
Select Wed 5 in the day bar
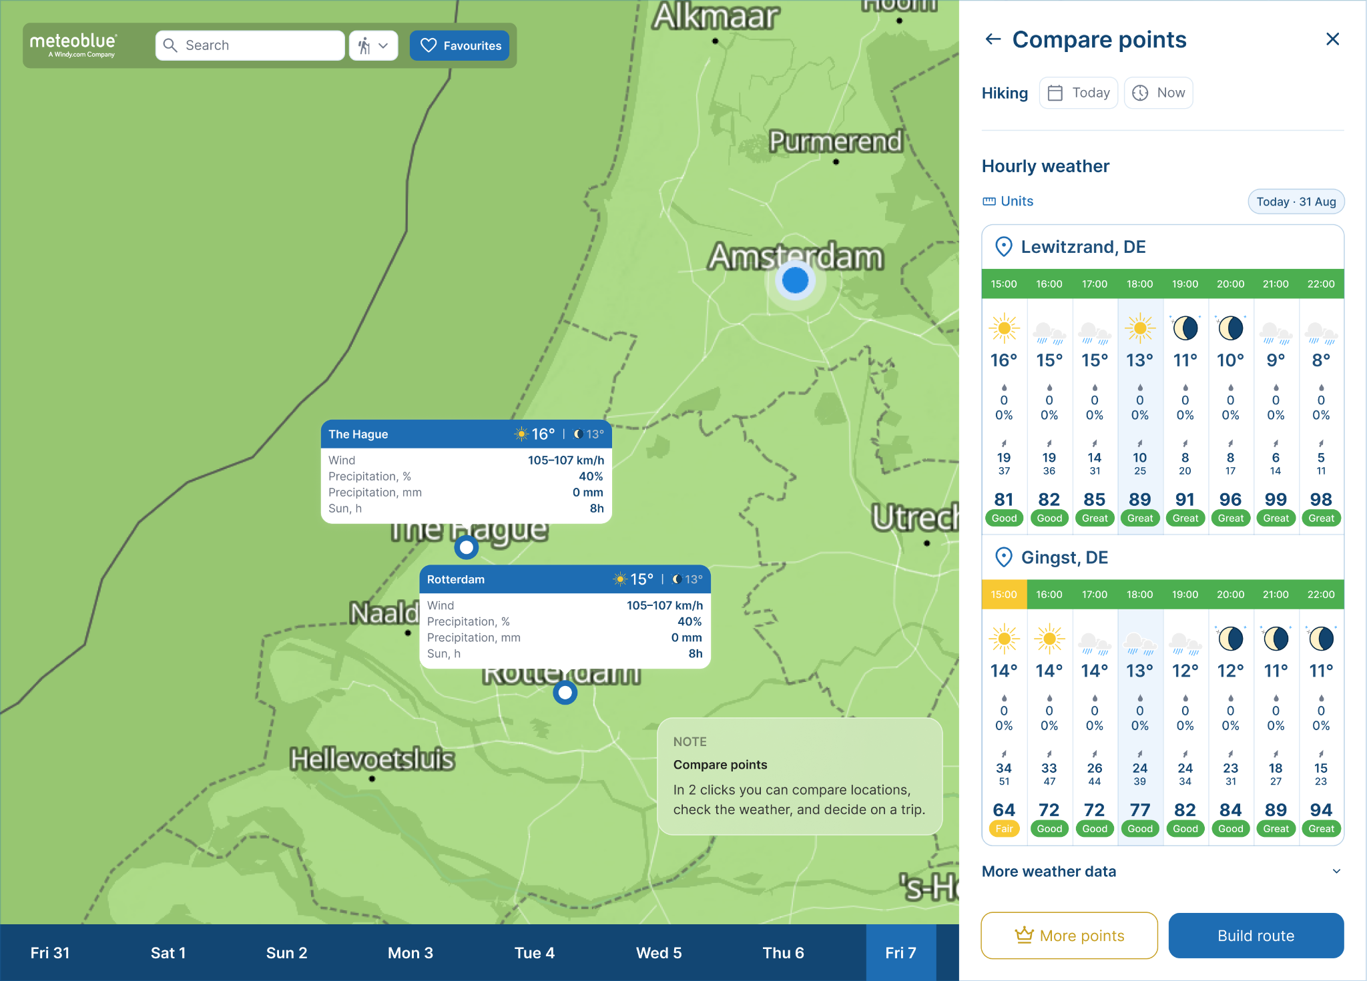(x=659, y=953)
